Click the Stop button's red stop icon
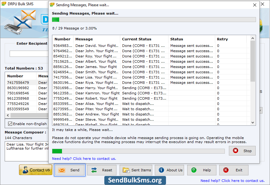The width and height of the screenshot is (270, 185). click(235, 151)
